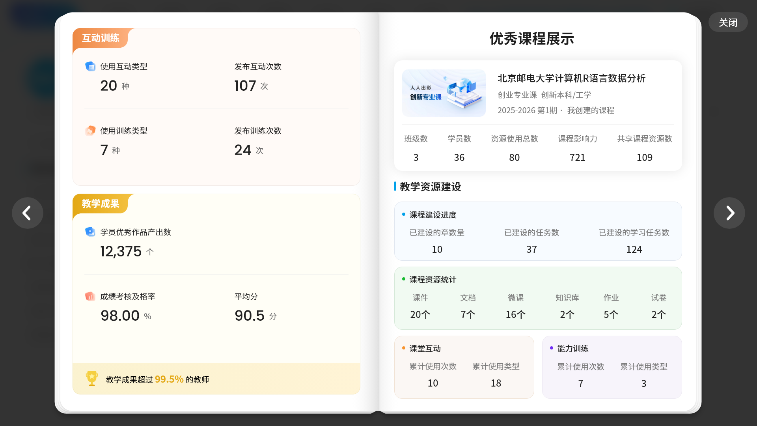This screenshot has height=426, width=757.
Task: Click the 平均分 value 90.5
Action: coord(250,316)
